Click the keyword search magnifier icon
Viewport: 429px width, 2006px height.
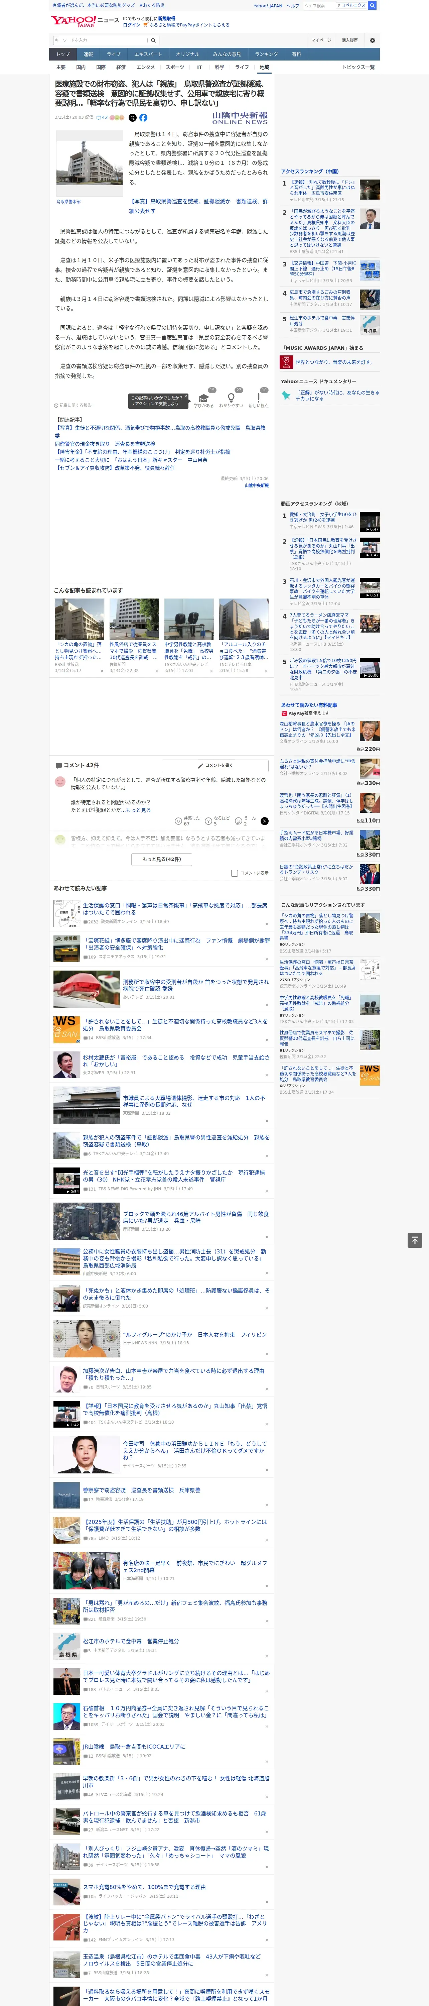[x=153, y=40]
